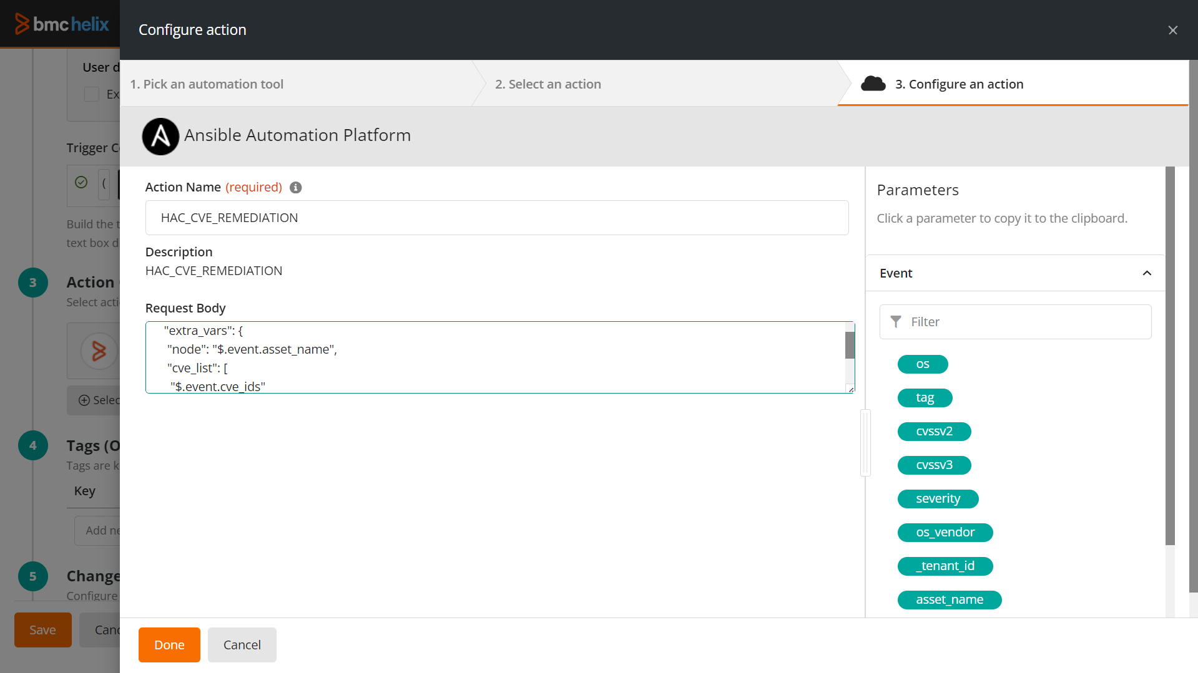
Task: Copy the os parameter
Action: click(x=923, y=364)
